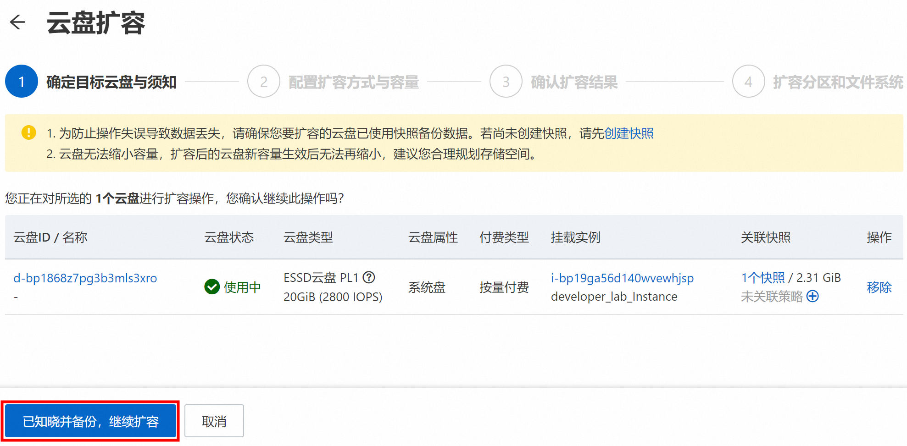Open instance i-bp19ga56d140wvewhjsp link

(622, 278)
